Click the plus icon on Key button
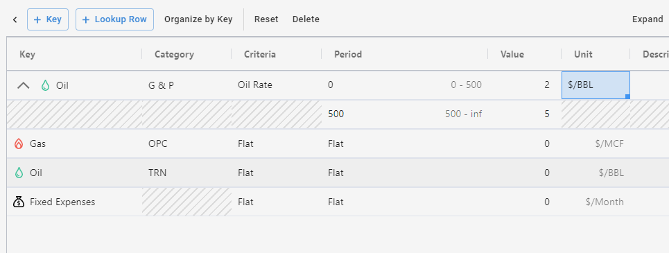The width and height of the screenshot is (669, 253). (37, 19)
